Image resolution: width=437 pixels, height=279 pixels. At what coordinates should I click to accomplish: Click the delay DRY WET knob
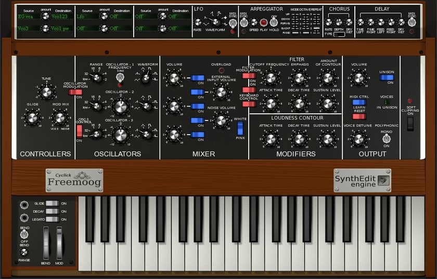401,22
